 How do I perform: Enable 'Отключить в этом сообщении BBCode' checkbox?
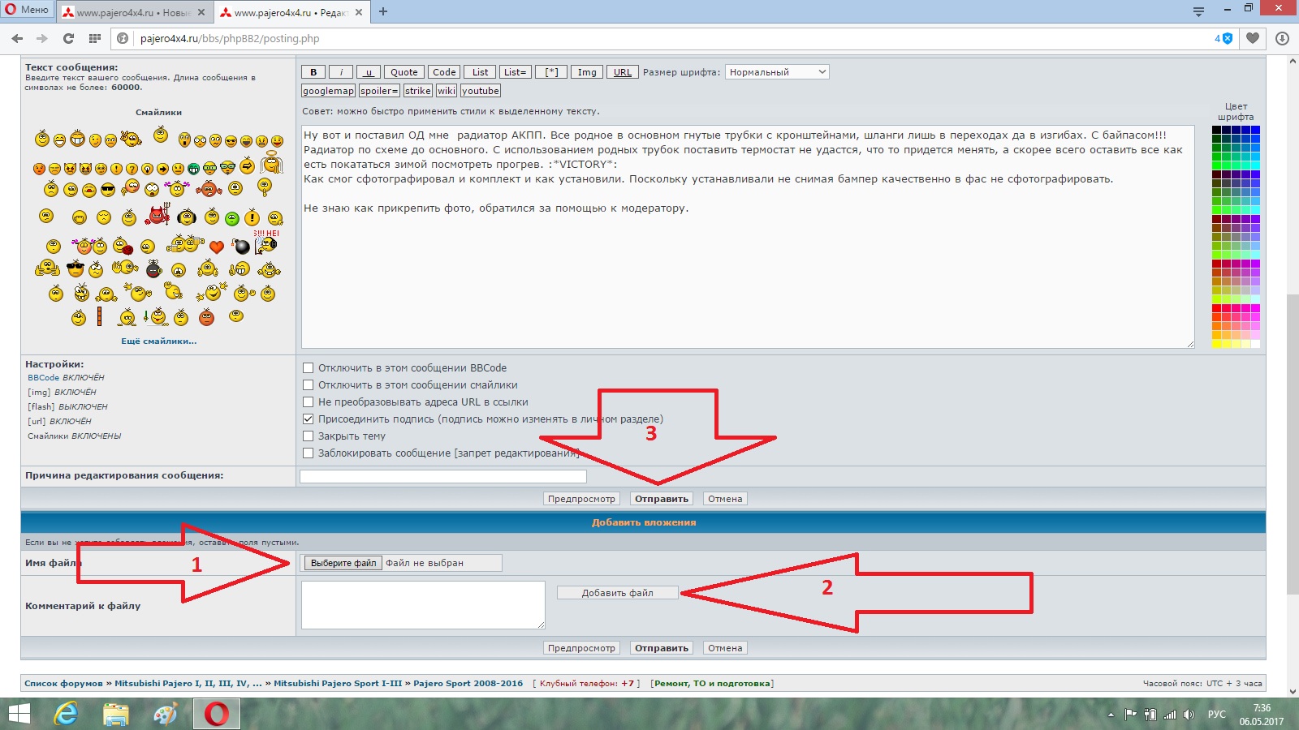coord(308,368)
